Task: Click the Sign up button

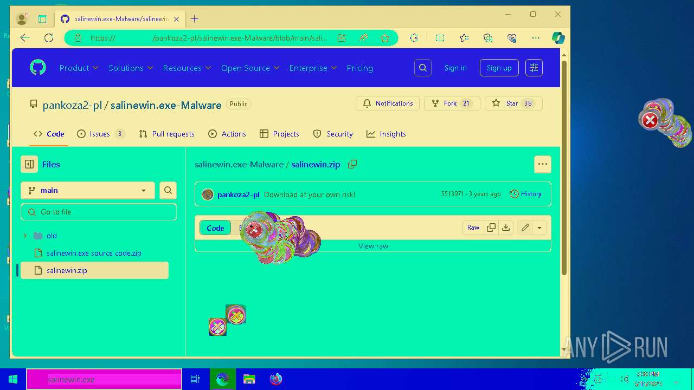Action: point(499,68)
